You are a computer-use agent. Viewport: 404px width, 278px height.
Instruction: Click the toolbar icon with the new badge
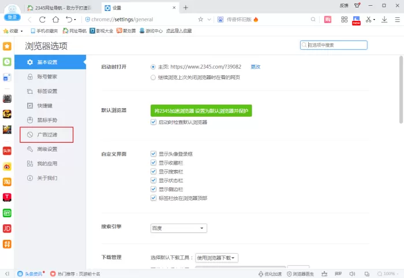click(x=356, y=20)
